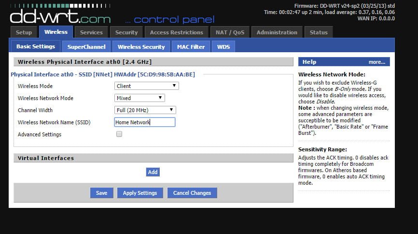This screenshot has width=418, height=234.
Task: Click the Wireless Network Mode help heading
Action: [x=332, y=74]
